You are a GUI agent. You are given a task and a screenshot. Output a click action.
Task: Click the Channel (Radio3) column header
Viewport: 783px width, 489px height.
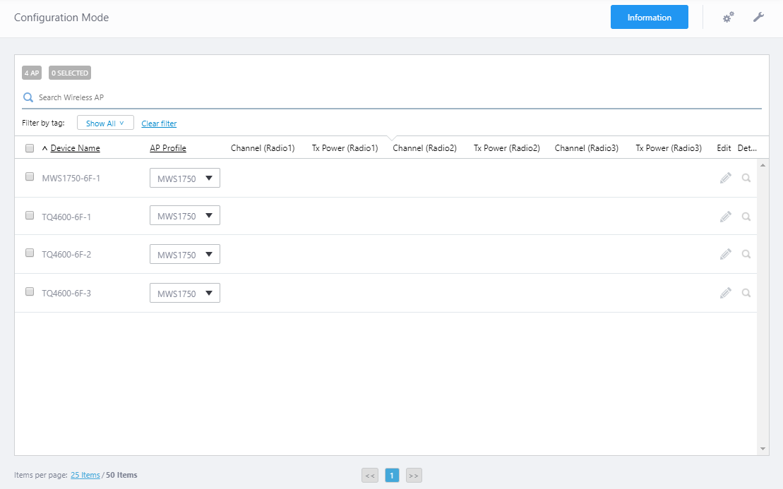[x=587, y=148]
